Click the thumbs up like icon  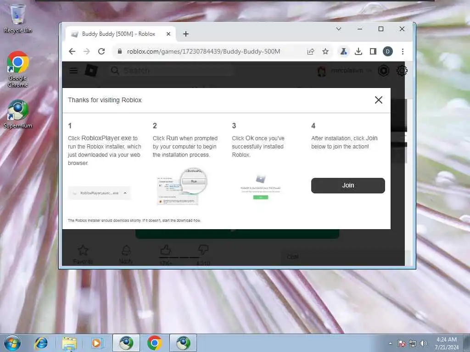coord(165,250)
